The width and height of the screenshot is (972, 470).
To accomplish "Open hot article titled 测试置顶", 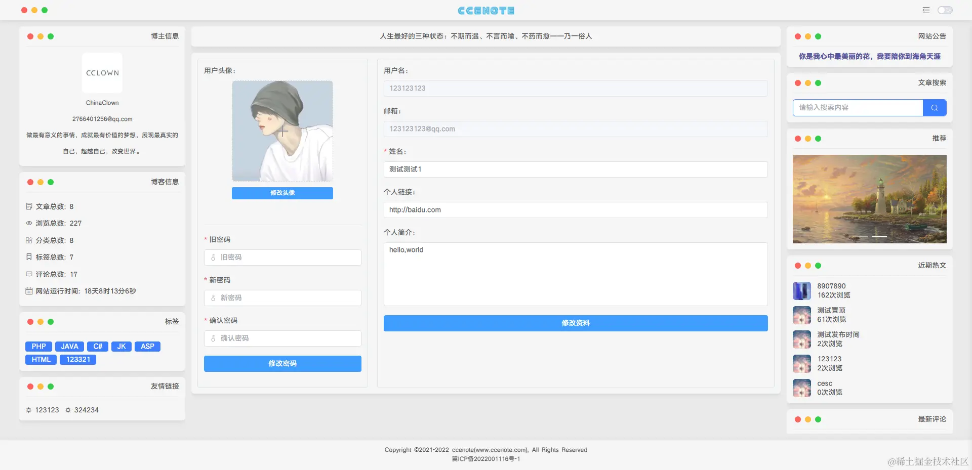I will 831,311.
